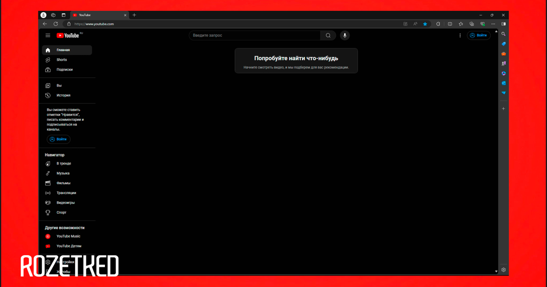This screenshot has height=287, width=547.
Task: Open Edge sidebar settings gear
Action: click(x=504, y=270)
